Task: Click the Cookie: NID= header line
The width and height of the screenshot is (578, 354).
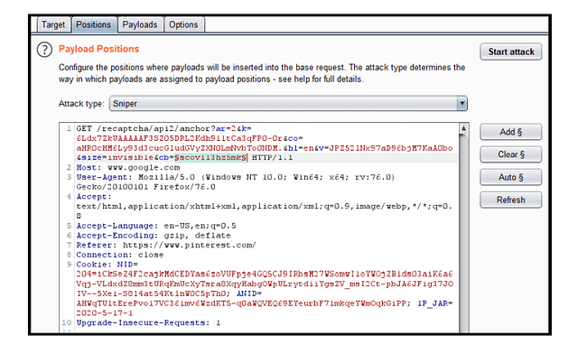Action: point(107,265)
